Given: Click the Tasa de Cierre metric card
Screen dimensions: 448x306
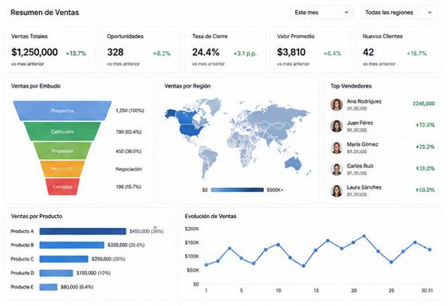Looking at the screenshot, I should pos(226,50).
